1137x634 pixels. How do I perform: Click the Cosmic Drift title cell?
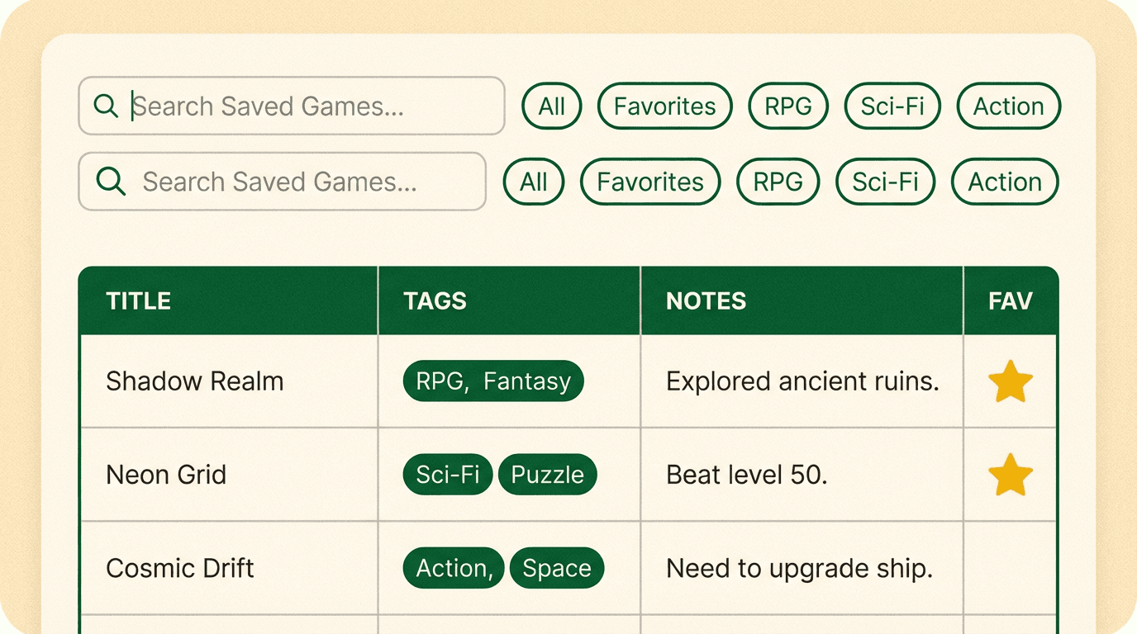pyautogui.click(x=229, y=568)
